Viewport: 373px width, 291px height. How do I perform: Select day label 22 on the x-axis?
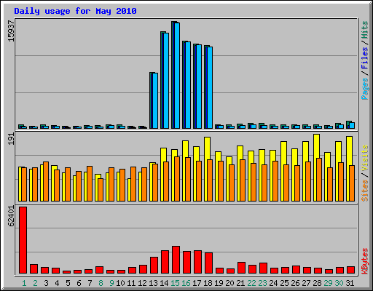click(251, 283)
